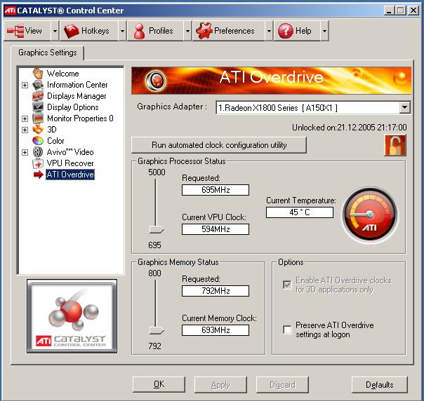Click the Color wheel icon
Image resolution: width=424 pixels, height=401 pixels.
click(38, 141)
